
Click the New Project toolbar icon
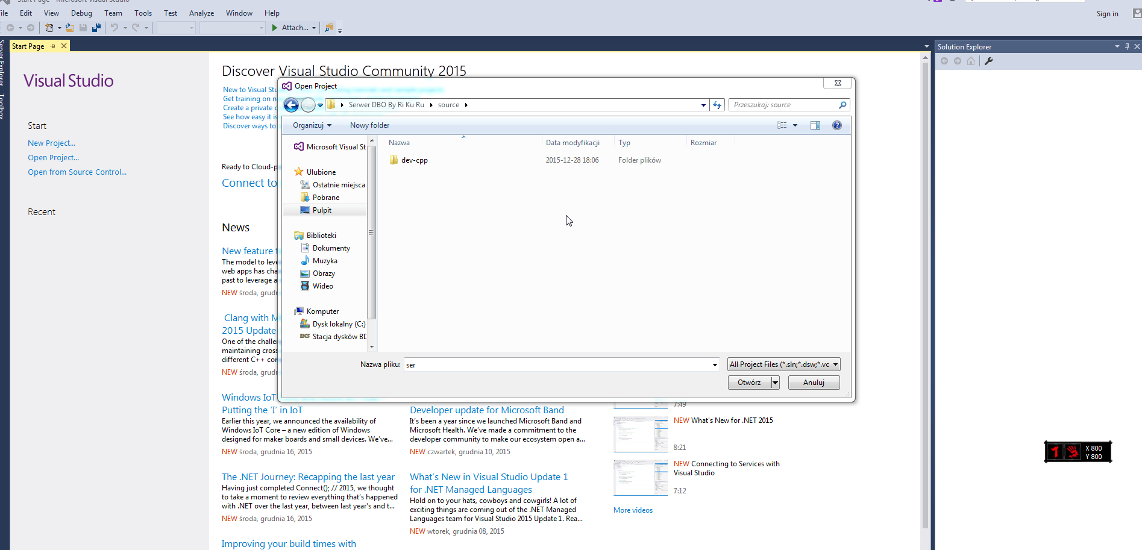pos(49,28)
